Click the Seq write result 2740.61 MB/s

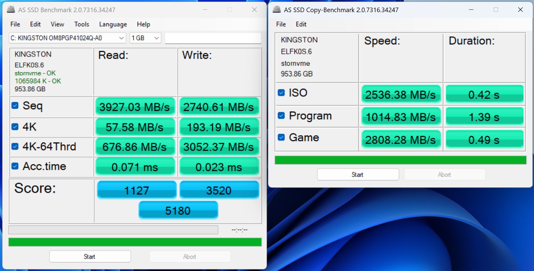(219, 107)
